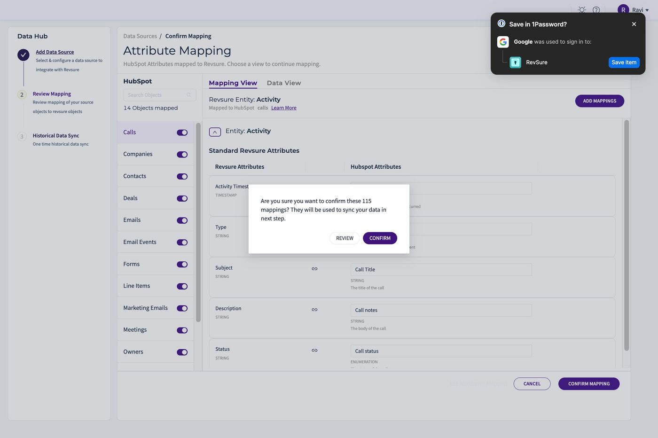Toggle the Email Events object switch

[x=182, y=242]
